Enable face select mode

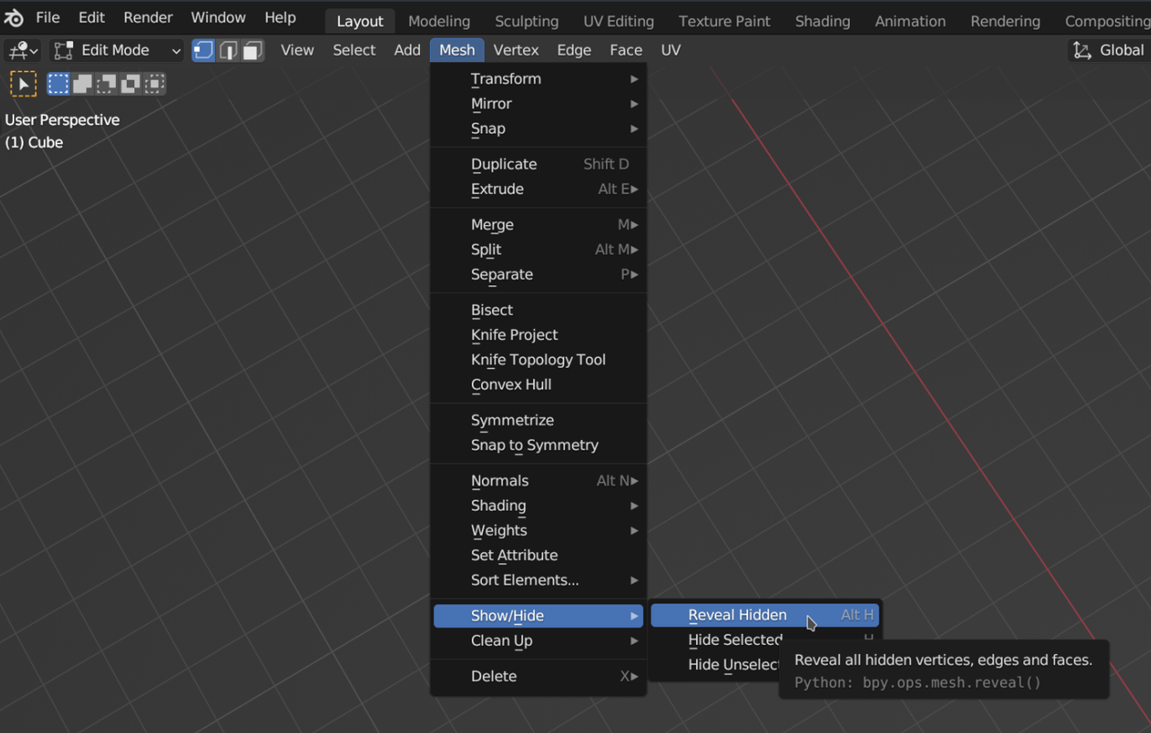(253, 50)
